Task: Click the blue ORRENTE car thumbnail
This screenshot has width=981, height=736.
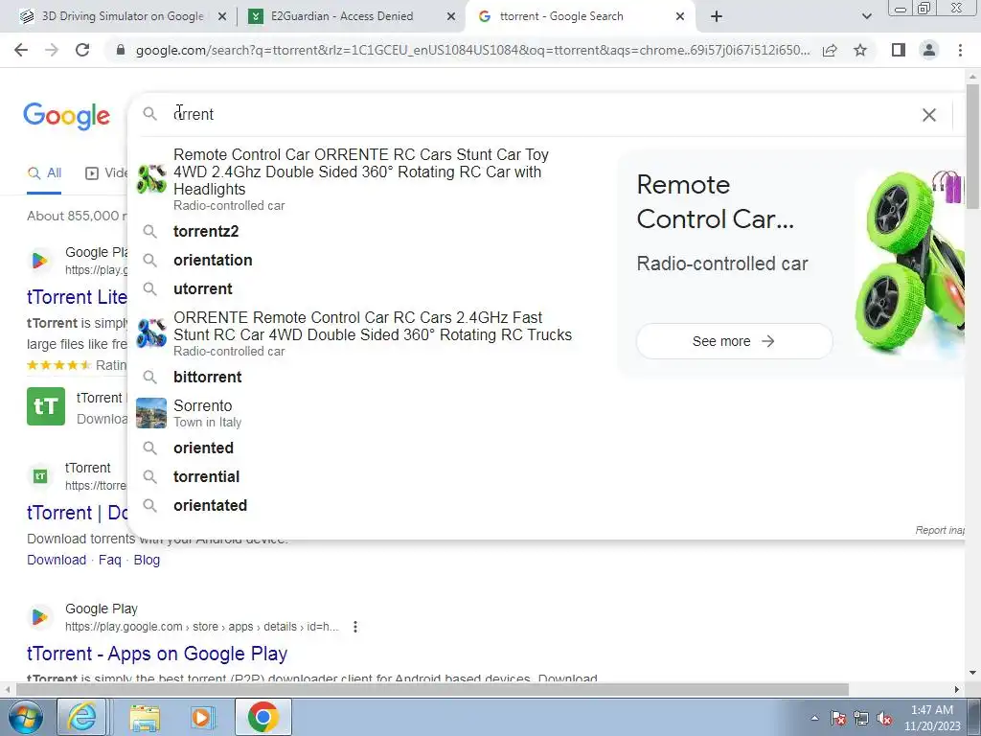Action: coord(151,333)
